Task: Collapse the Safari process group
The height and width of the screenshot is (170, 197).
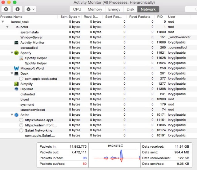Action: click(x=12, y=115)
